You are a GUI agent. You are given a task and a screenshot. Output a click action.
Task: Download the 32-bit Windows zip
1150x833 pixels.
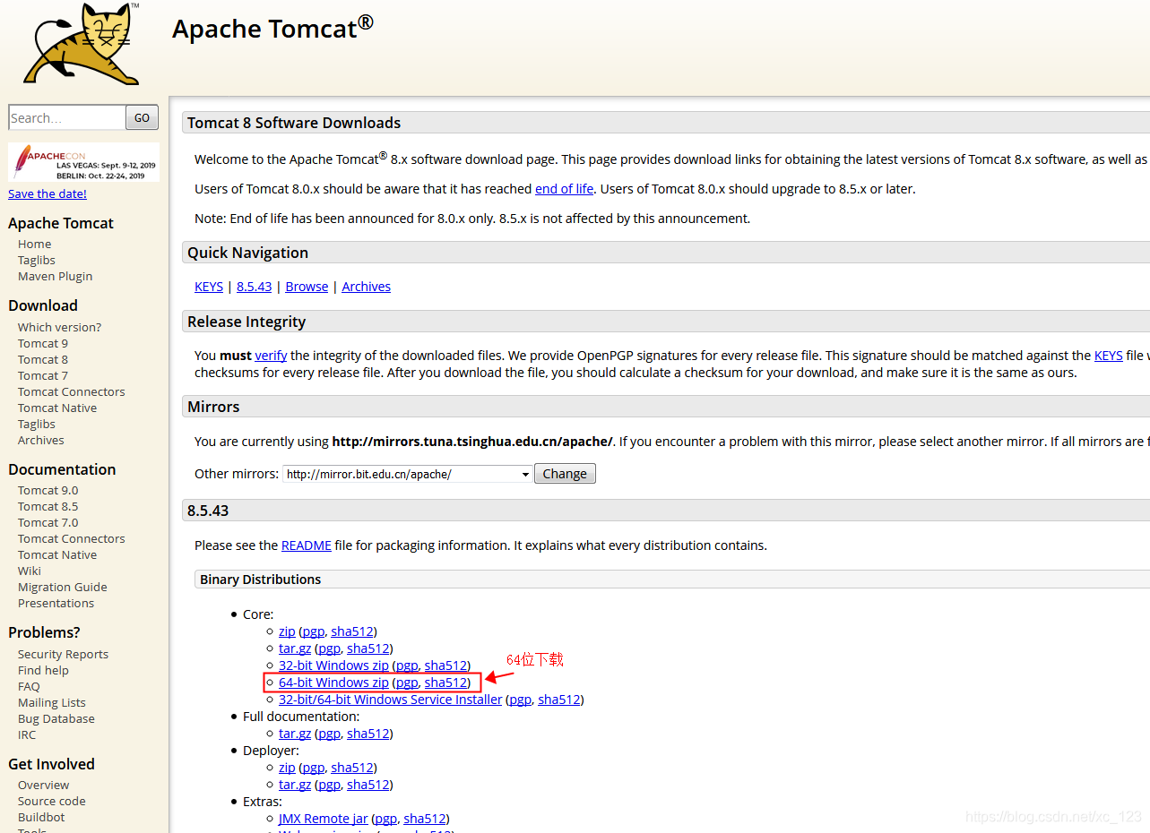(333, 666)
